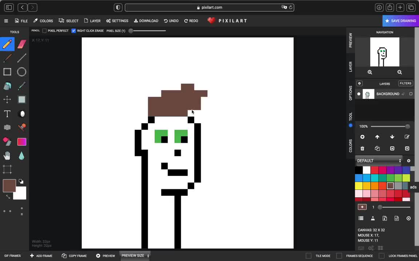The width and height of the screenshot is (419, 261).
Task: Click the flask icon under palette
Action: click(373, 218)
